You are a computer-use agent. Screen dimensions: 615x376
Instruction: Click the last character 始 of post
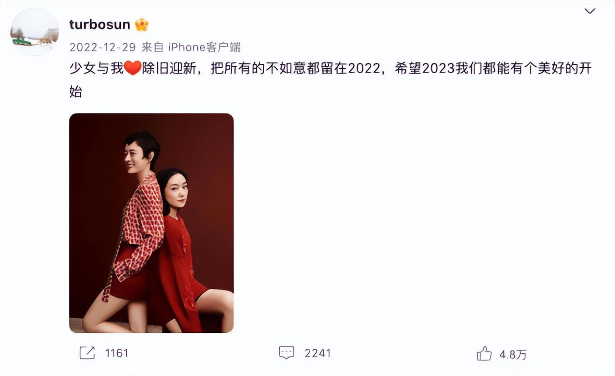point(76,92)
